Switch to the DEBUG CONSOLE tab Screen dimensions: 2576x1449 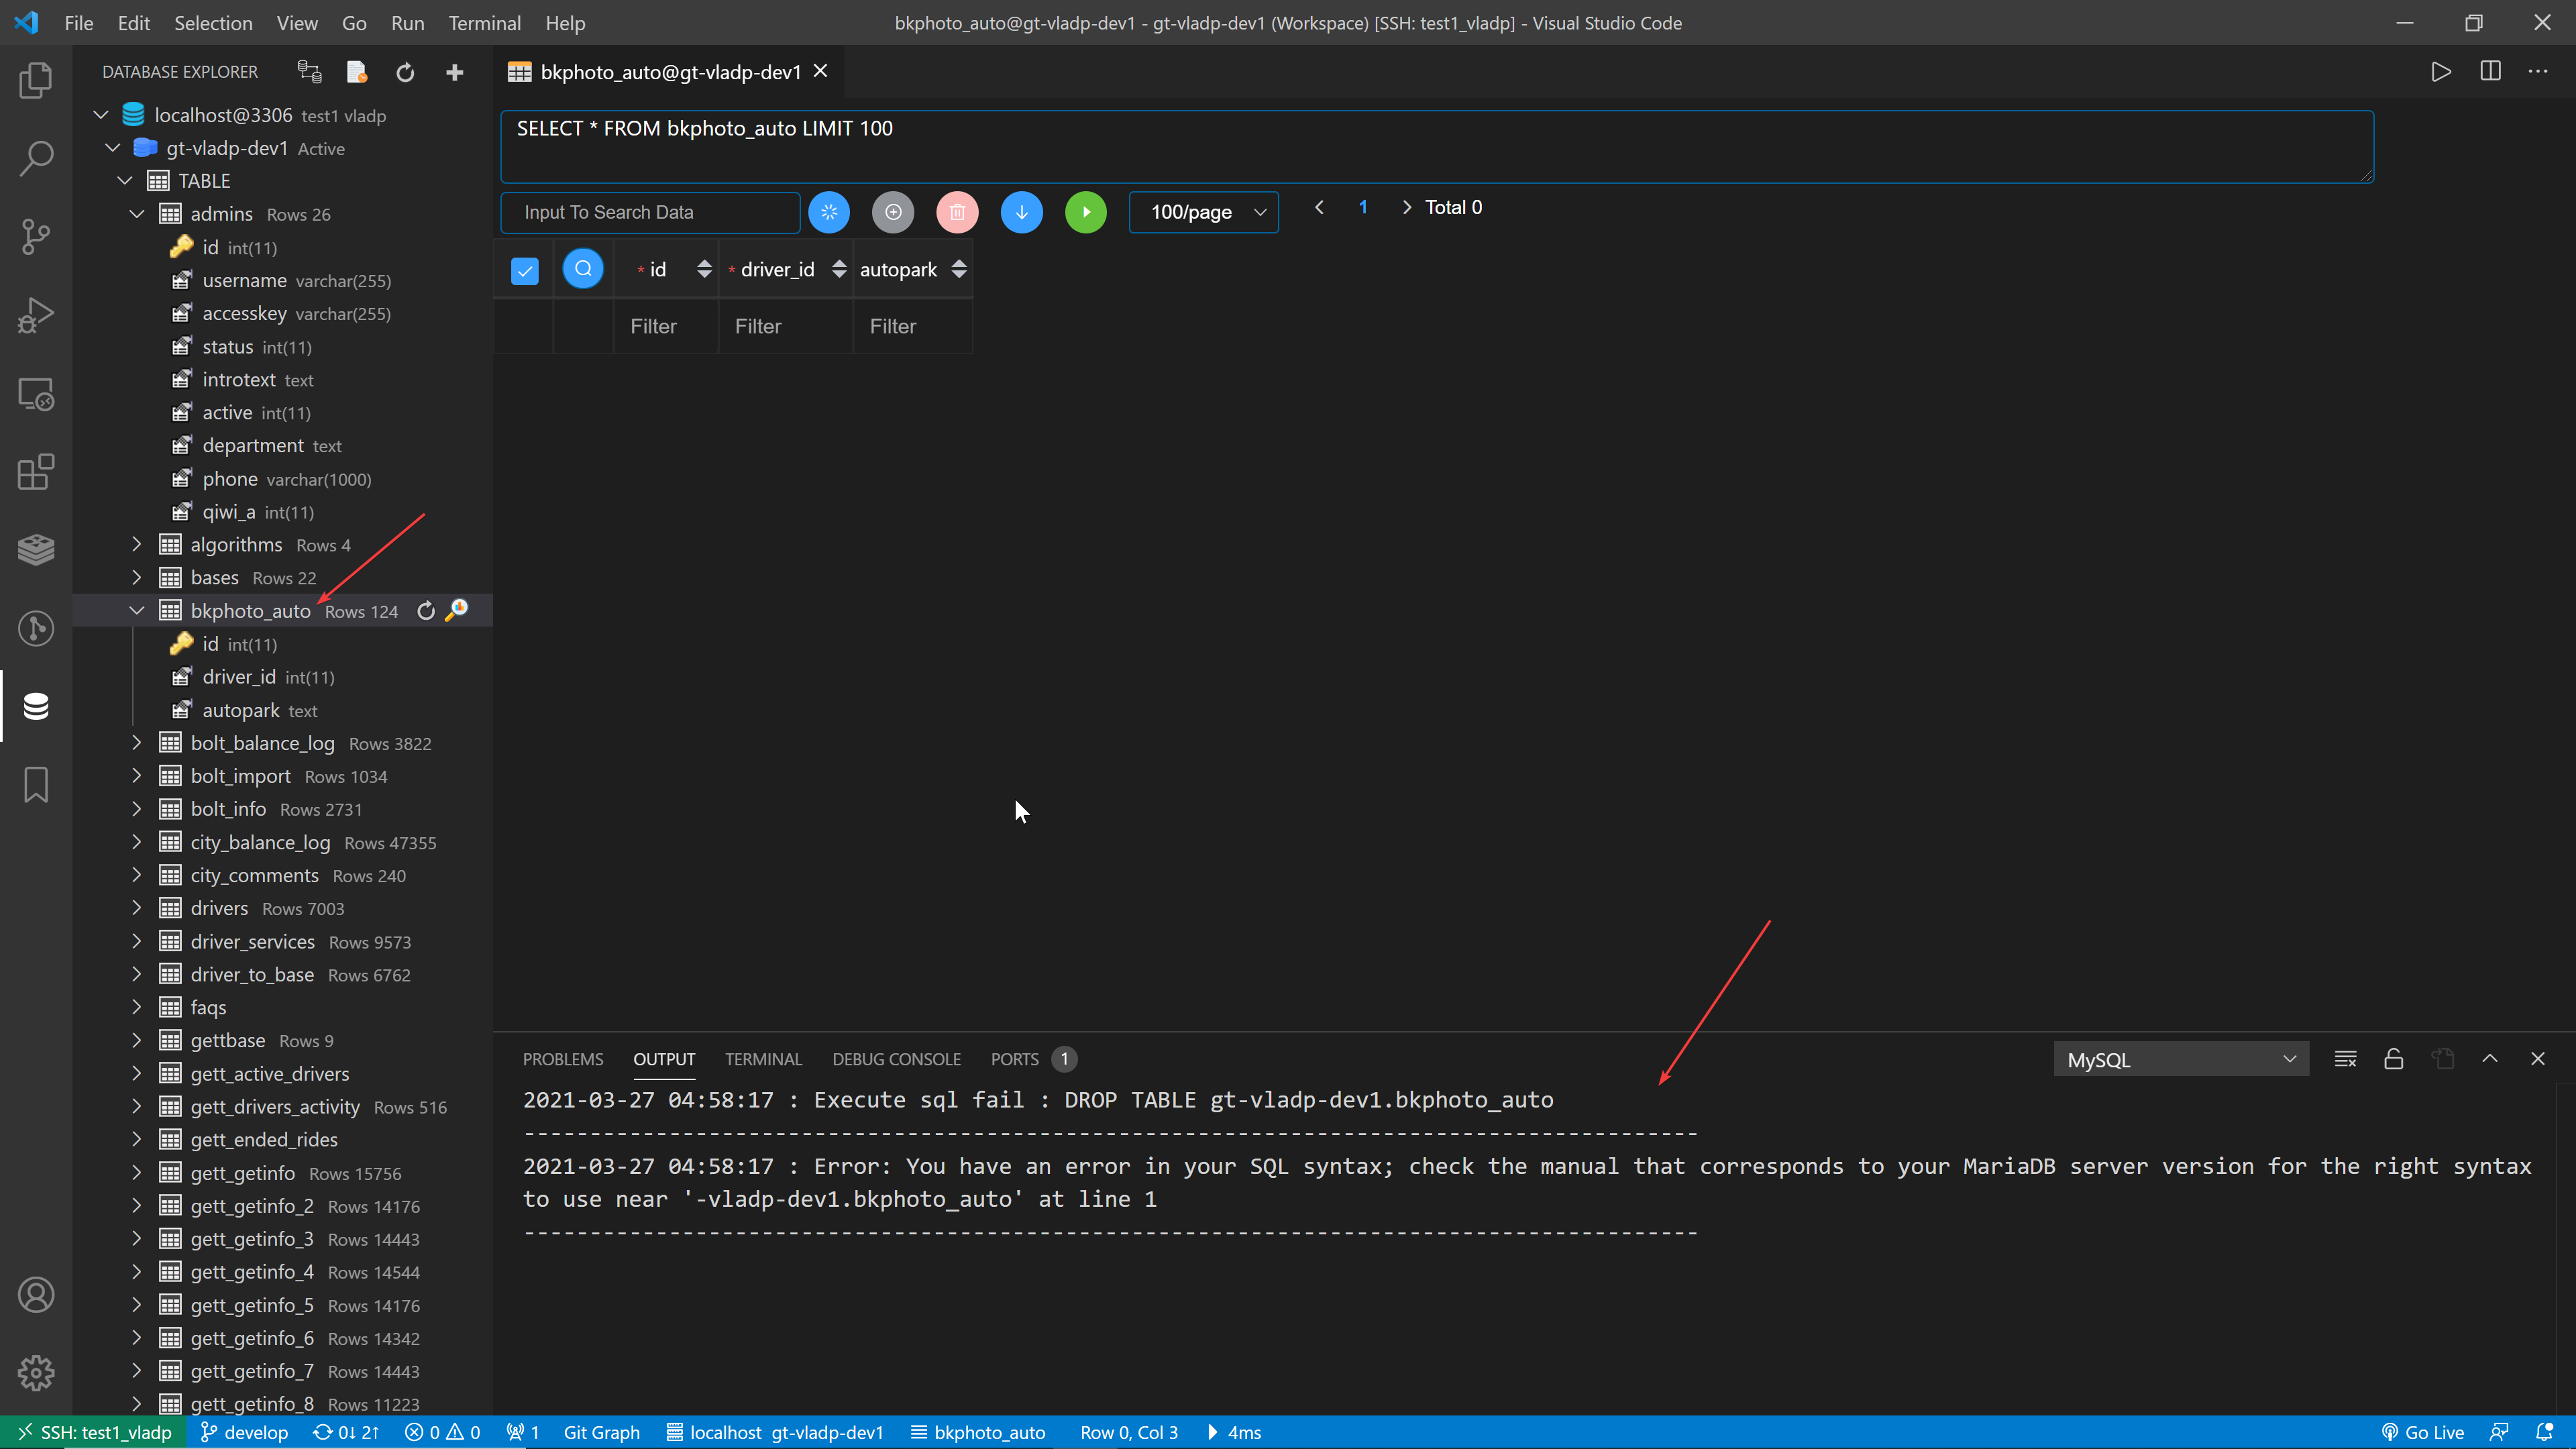pyautogui.click(x=896, y=1059)
